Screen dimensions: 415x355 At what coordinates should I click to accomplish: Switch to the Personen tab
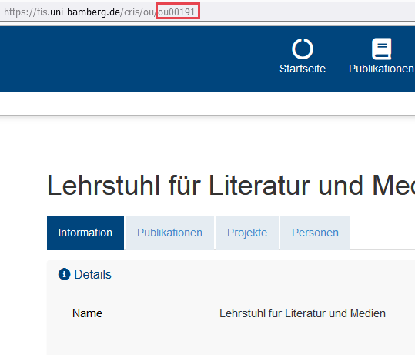point(315,233)
